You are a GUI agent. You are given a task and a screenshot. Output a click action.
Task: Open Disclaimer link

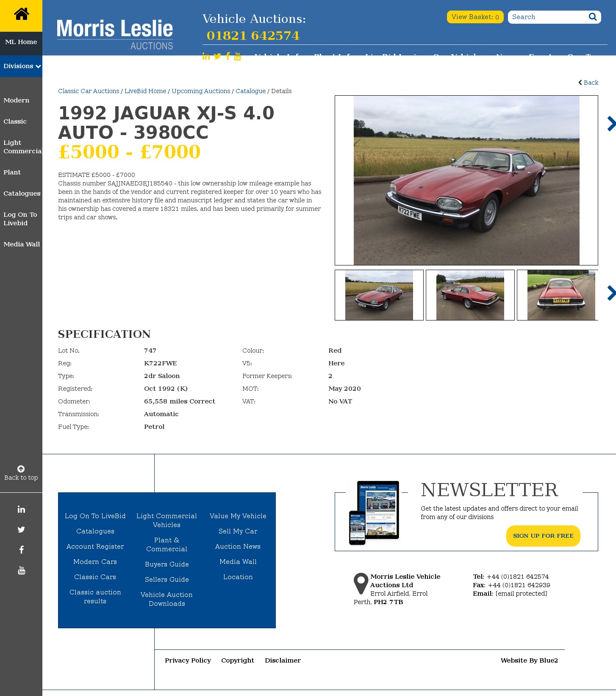click(x=283, y=660)
